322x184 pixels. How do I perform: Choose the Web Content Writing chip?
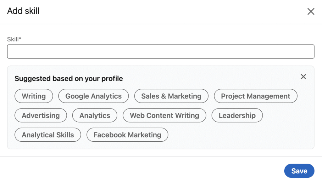pyautogui.click(x=164, y=116)
